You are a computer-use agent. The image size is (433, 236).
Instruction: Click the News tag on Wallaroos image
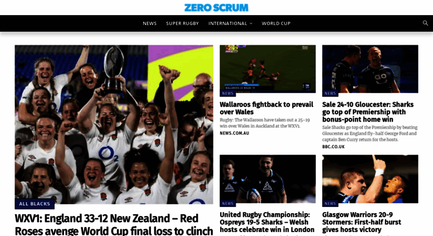[x=227, y=93]
